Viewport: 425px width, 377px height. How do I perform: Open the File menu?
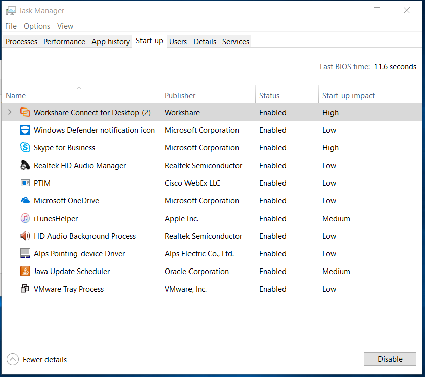[x=11, y=26]
